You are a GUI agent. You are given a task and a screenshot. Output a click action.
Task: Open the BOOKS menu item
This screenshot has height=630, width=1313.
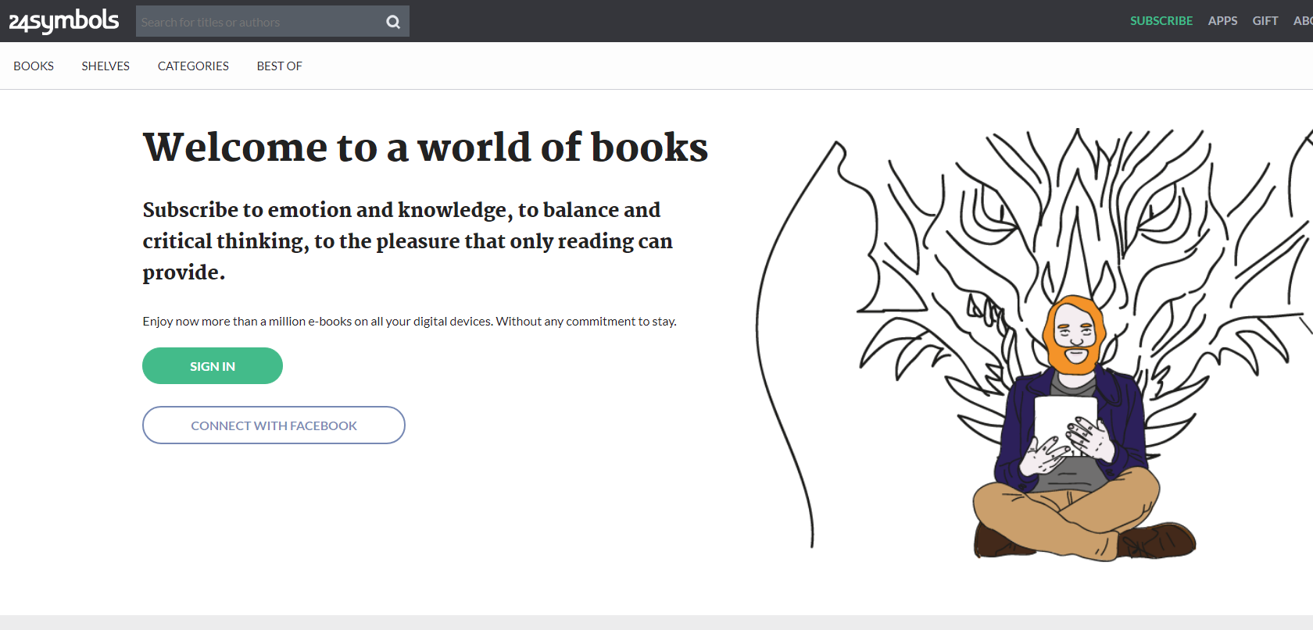(34, 66)
